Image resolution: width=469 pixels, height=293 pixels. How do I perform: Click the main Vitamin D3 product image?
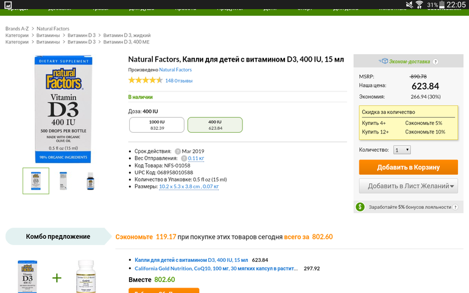pyautogui.click(x=62, y=110)
